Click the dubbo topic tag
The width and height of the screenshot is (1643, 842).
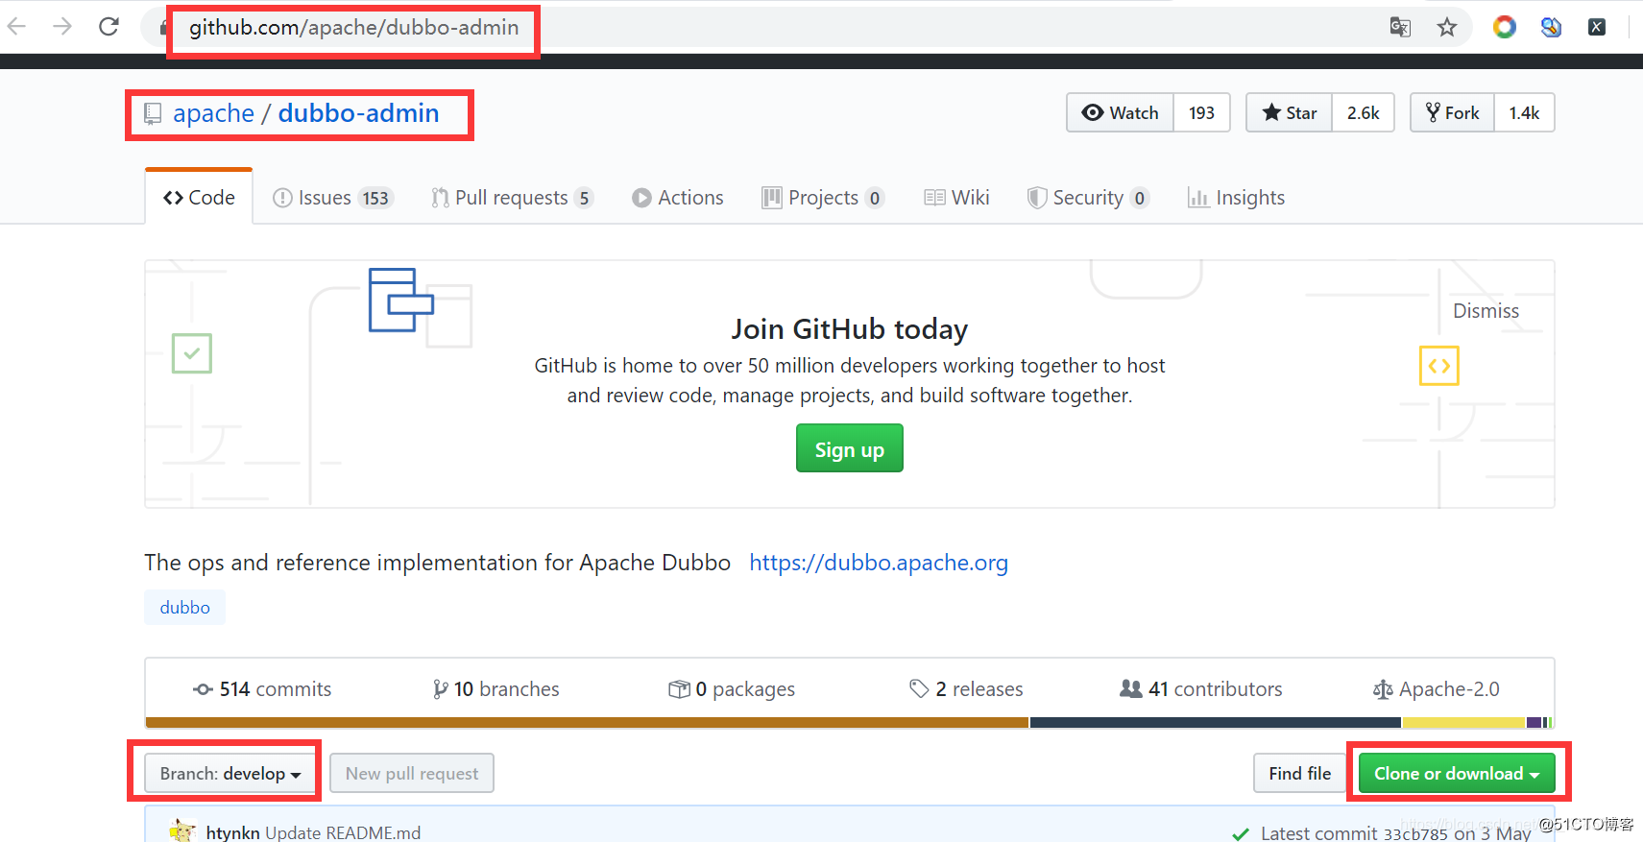coord(185,608)
